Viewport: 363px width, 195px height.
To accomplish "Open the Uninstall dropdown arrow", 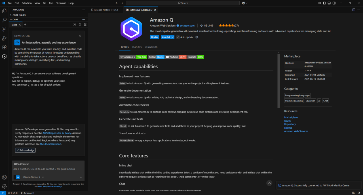I will [x=173, y=37].
